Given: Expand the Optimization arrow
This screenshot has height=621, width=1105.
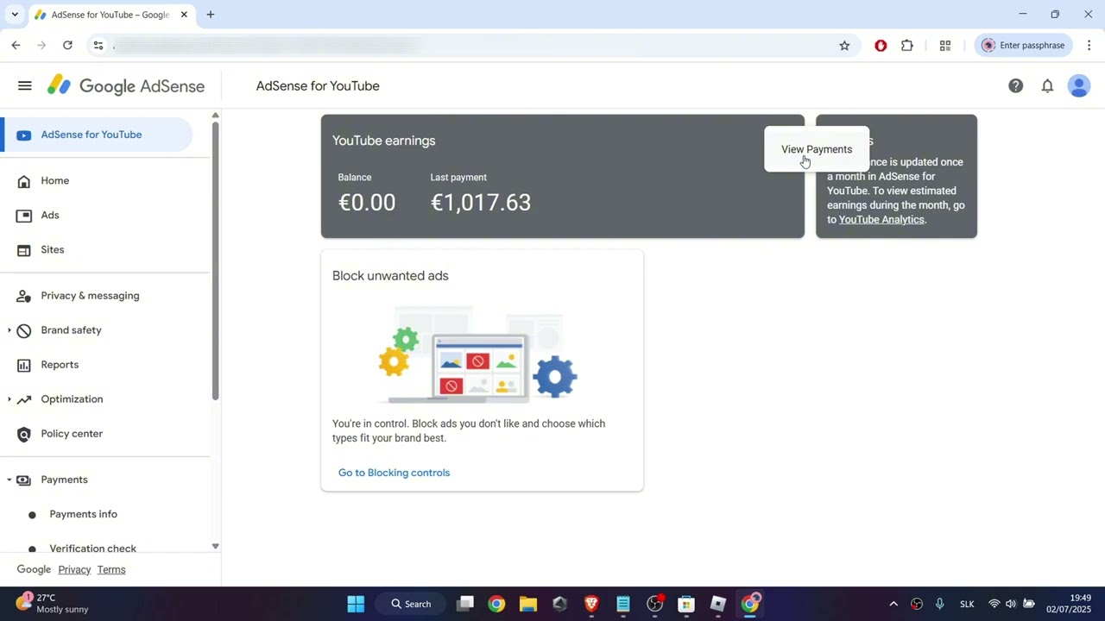Looking at the screenshot, I should pyautogui.click(x=9, y=399).
